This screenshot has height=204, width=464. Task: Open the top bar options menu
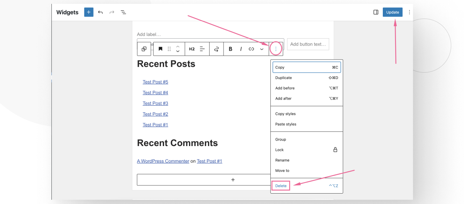click(x=409, y=12)
